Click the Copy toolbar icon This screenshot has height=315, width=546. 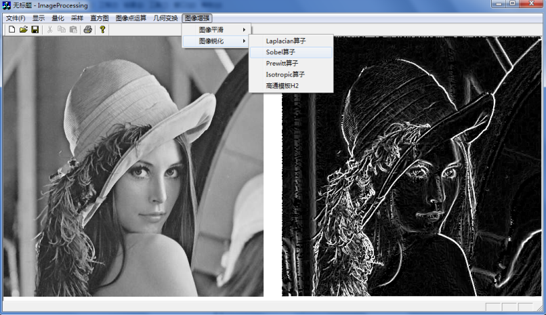tap(61, 30)
